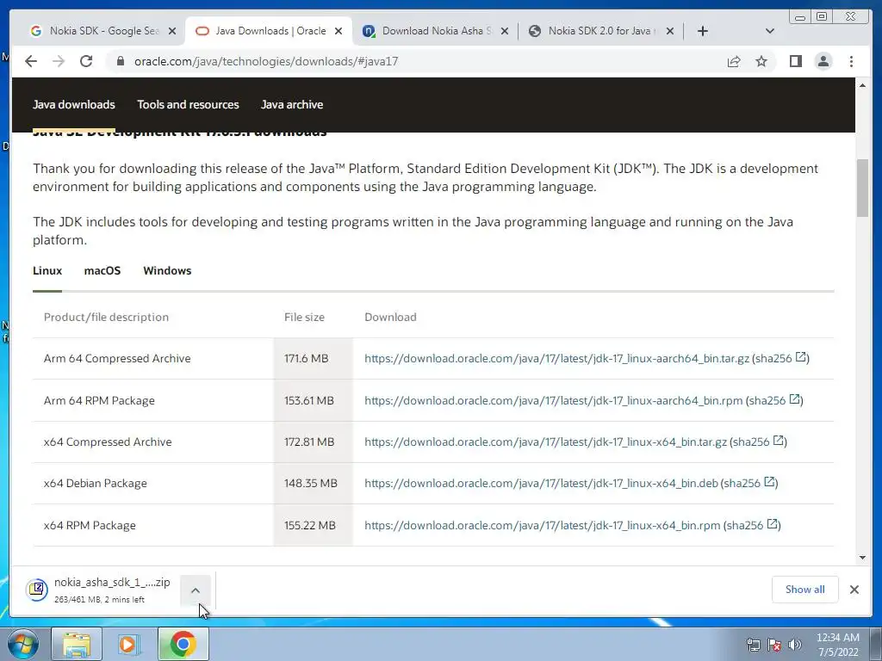Download the jdk-17 linux-x64 deb link
The image size is (882, 661).
[541, 484]
